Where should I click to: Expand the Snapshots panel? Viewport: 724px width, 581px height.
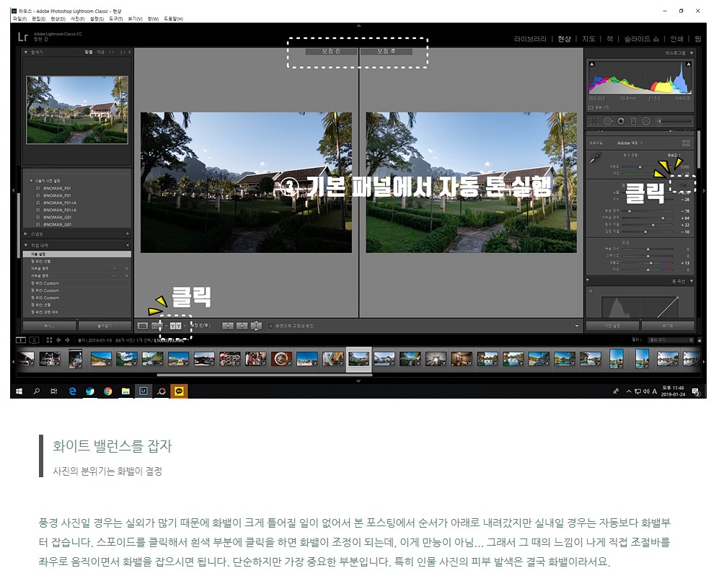tap(26, 234)
